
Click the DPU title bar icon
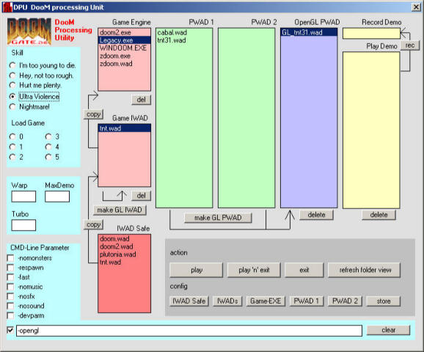(x=7, y=7)
